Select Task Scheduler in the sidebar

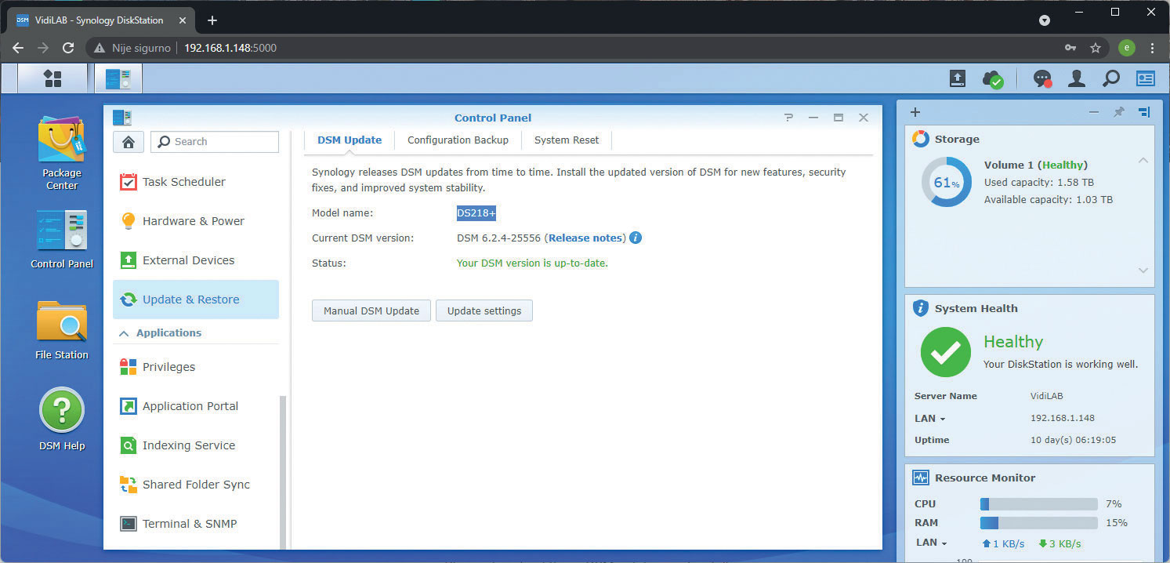(183, 182)
